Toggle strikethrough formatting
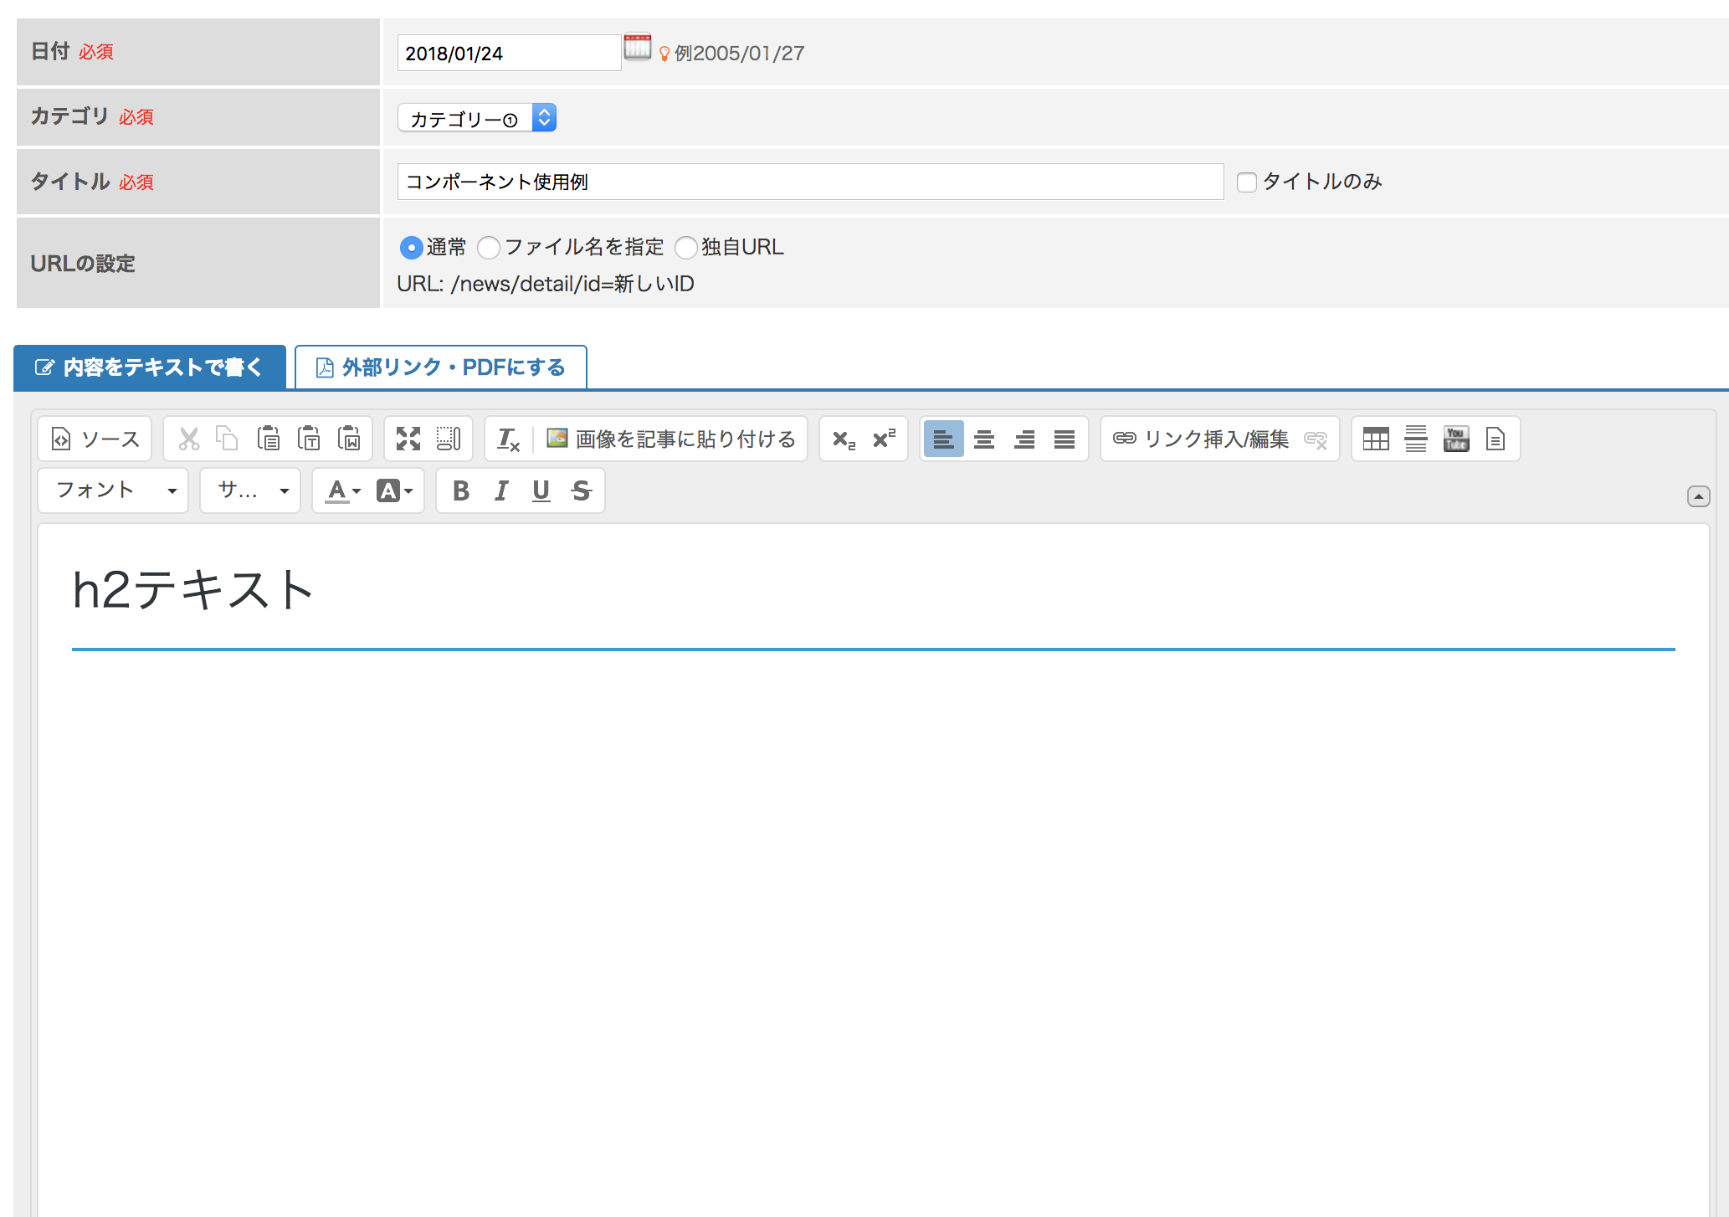Image resolution: width=1729 pixels, height=1217 pixels. (581, 490)
